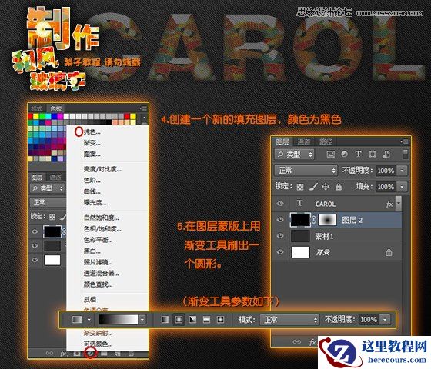Choose 亮度/对比度... from the menu
The image size is (431, 369).
coord(102,169)
